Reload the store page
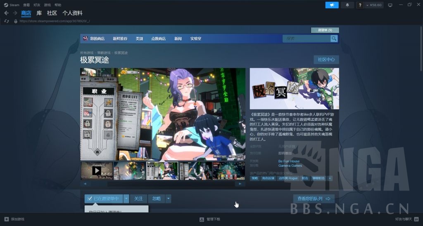 [7, 21]
